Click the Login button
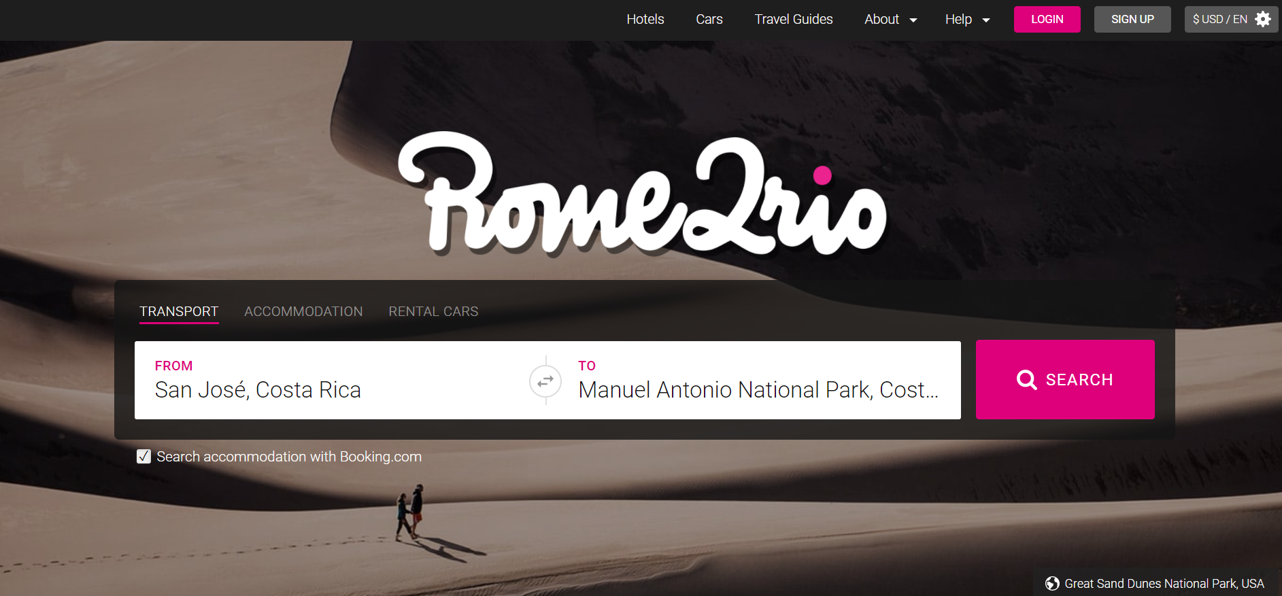The height and width of the screenshot is (596, 1282). click(1047, 19)
